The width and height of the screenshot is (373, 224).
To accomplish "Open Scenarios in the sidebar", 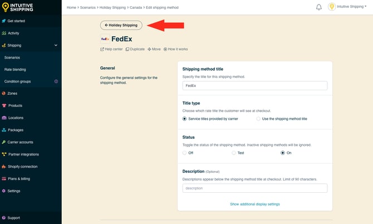I will tap(12, 57).
